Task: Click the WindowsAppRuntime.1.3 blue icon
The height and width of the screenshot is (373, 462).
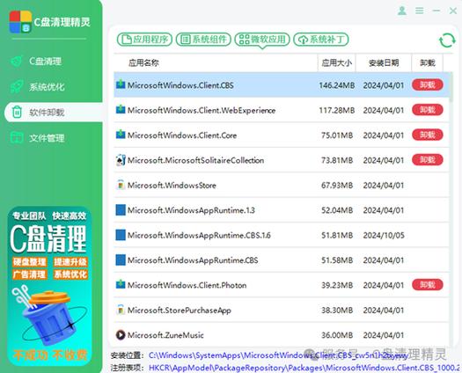Action: point(121,210)
